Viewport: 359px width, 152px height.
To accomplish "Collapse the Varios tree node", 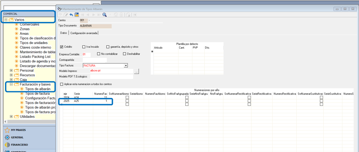I will (x=6, y=20).
